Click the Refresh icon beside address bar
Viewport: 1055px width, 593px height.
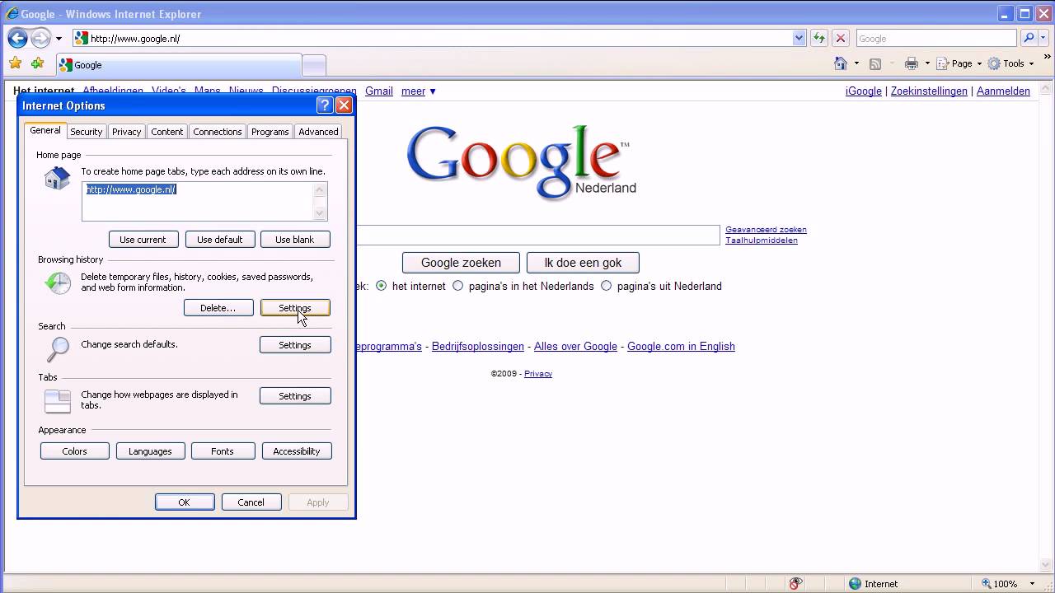818,38
